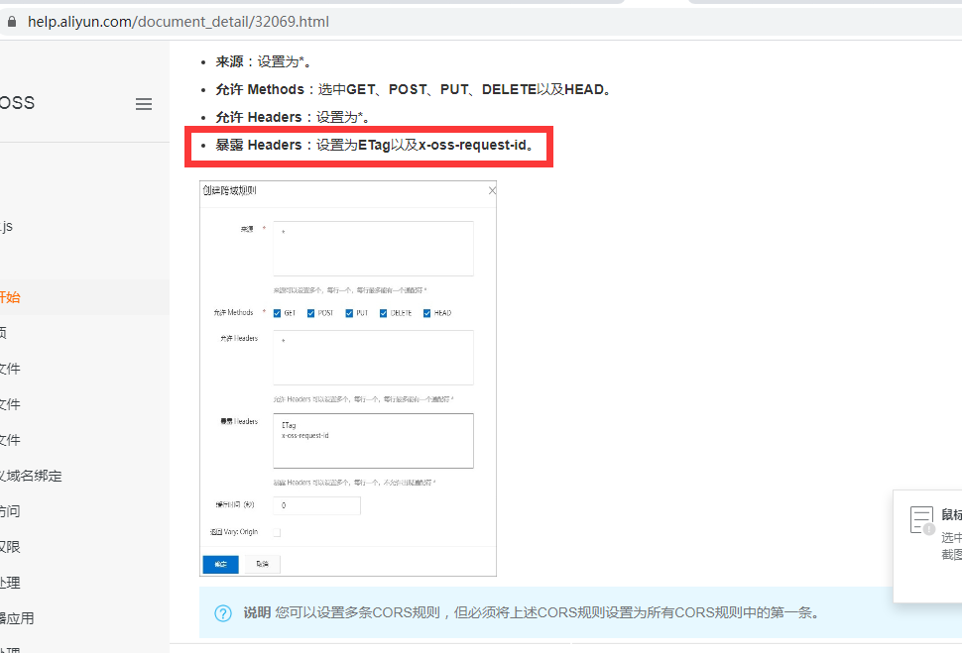Screen dimensions: 962x653
Task: Enable the 返回 Vary: Origin checkbox
Action: pyautogui.click(x=276, y=531)
